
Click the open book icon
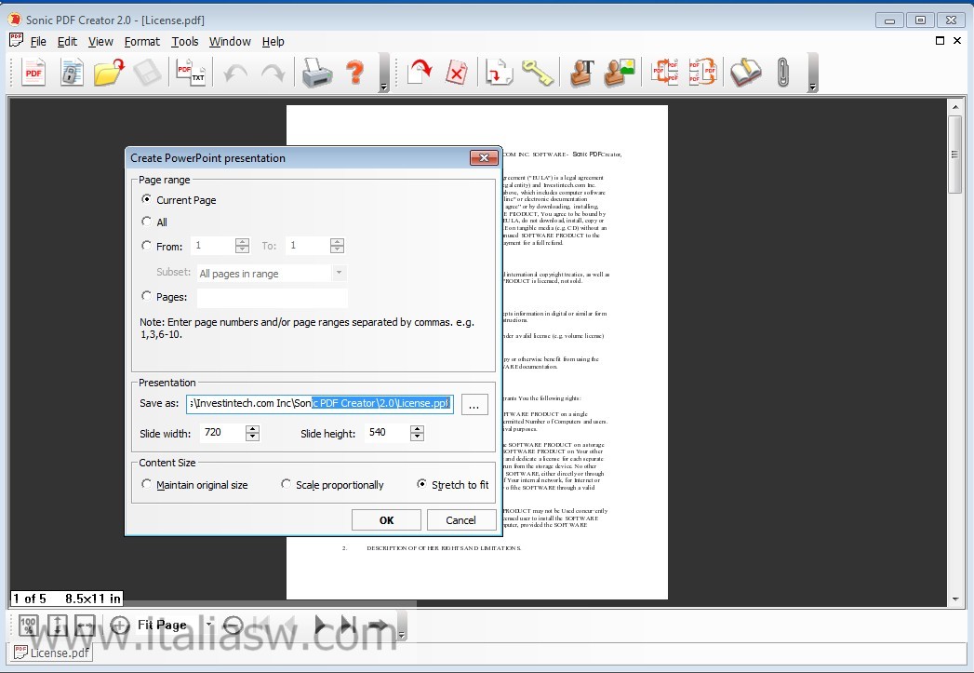tap(745, 73)
